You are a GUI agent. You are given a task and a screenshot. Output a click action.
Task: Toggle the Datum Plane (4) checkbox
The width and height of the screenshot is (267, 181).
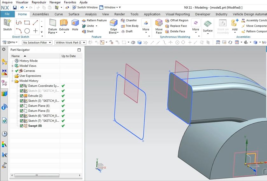[22, 106]
